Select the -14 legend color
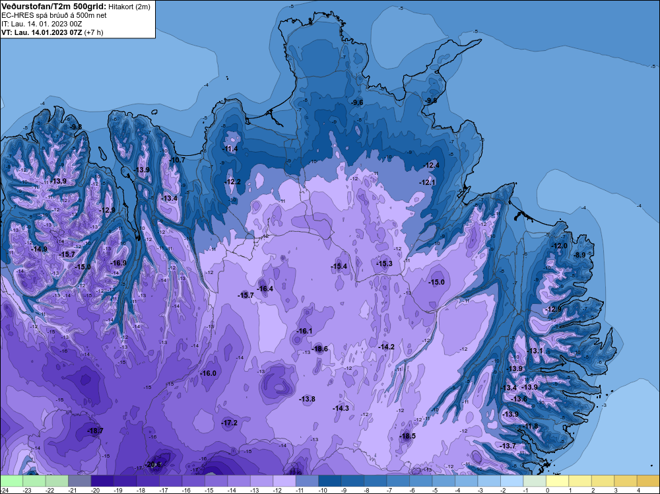This screenshot has width=660, height=494. click(239, 481)
